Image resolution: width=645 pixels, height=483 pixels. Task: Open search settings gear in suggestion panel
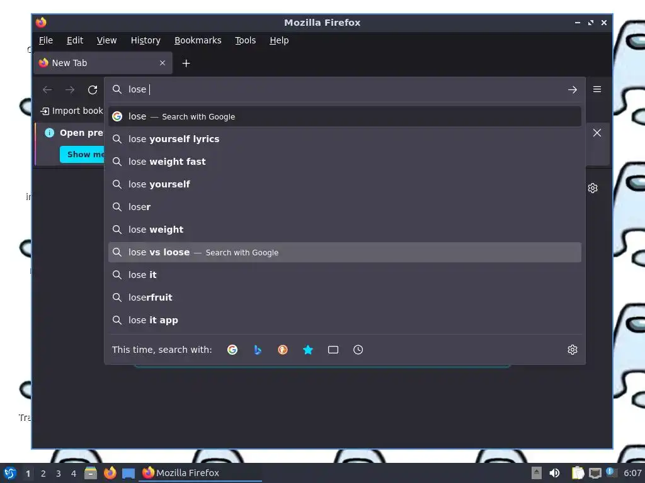click(572, 350)
